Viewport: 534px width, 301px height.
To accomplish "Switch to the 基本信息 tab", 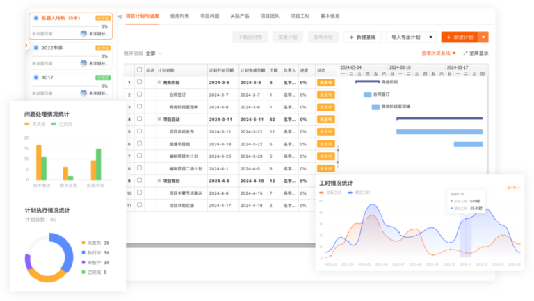I will pos(330,16).
